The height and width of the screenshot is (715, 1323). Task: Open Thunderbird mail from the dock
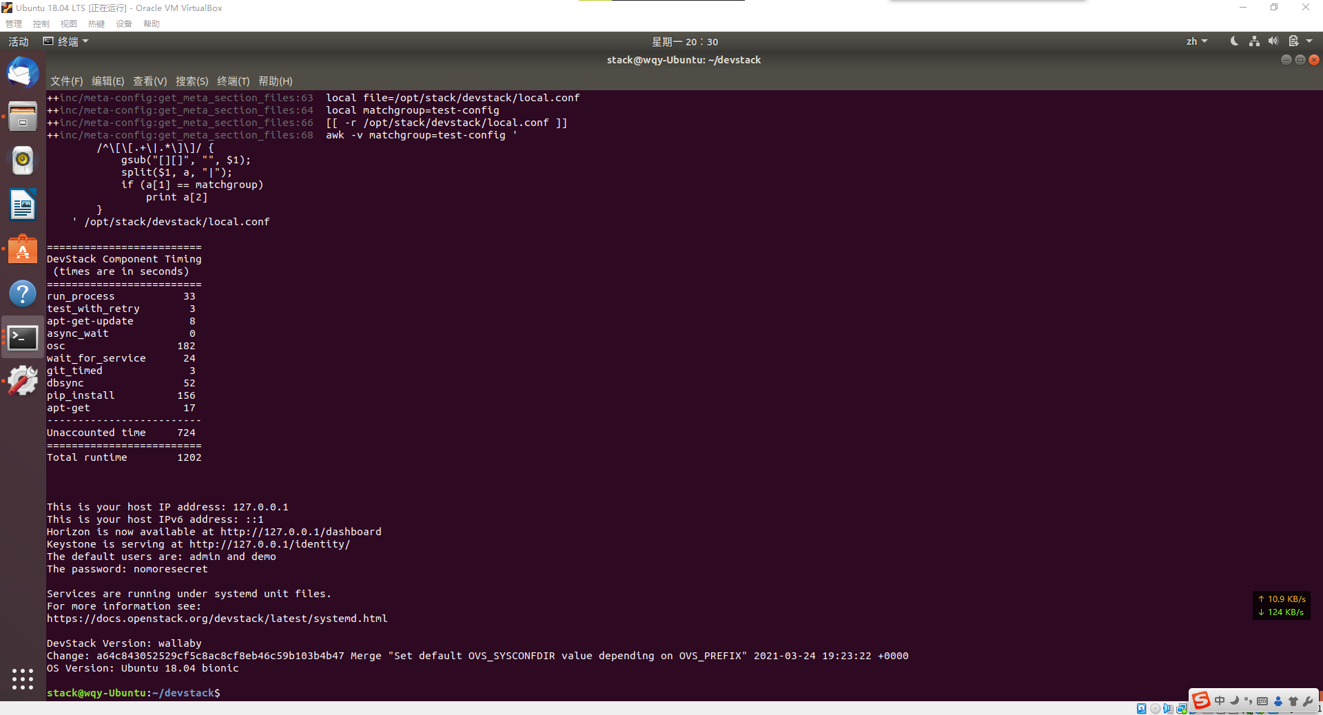23,72
